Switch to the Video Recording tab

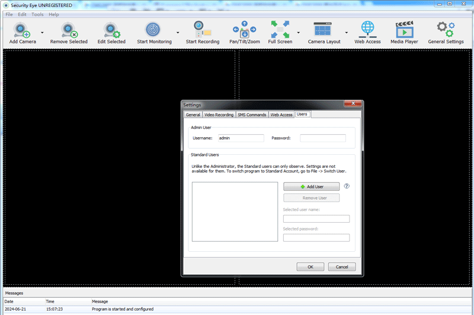tap(219, 115)
